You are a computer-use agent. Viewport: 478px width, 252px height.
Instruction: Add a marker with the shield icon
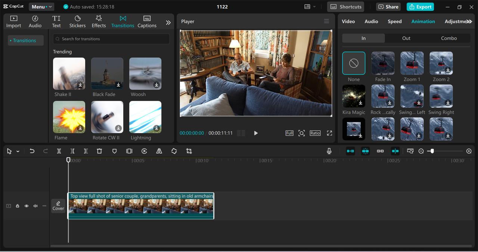tap(114, 151)
